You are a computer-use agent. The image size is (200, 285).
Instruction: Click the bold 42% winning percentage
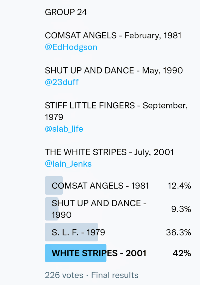coord(182,253)
